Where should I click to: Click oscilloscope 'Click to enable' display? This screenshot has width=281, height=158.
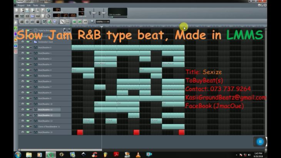117,12
